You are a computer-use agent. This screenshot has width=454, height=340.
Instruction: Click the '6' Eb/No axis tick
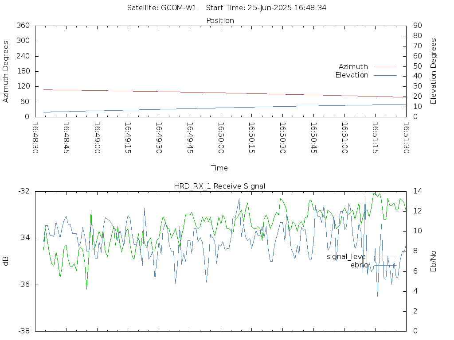click(415, 271)
